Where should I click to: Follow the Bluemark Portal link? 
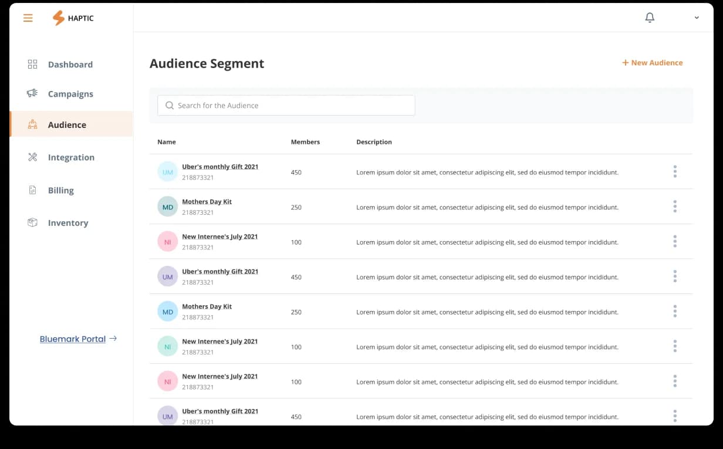(x=78, y=339)
